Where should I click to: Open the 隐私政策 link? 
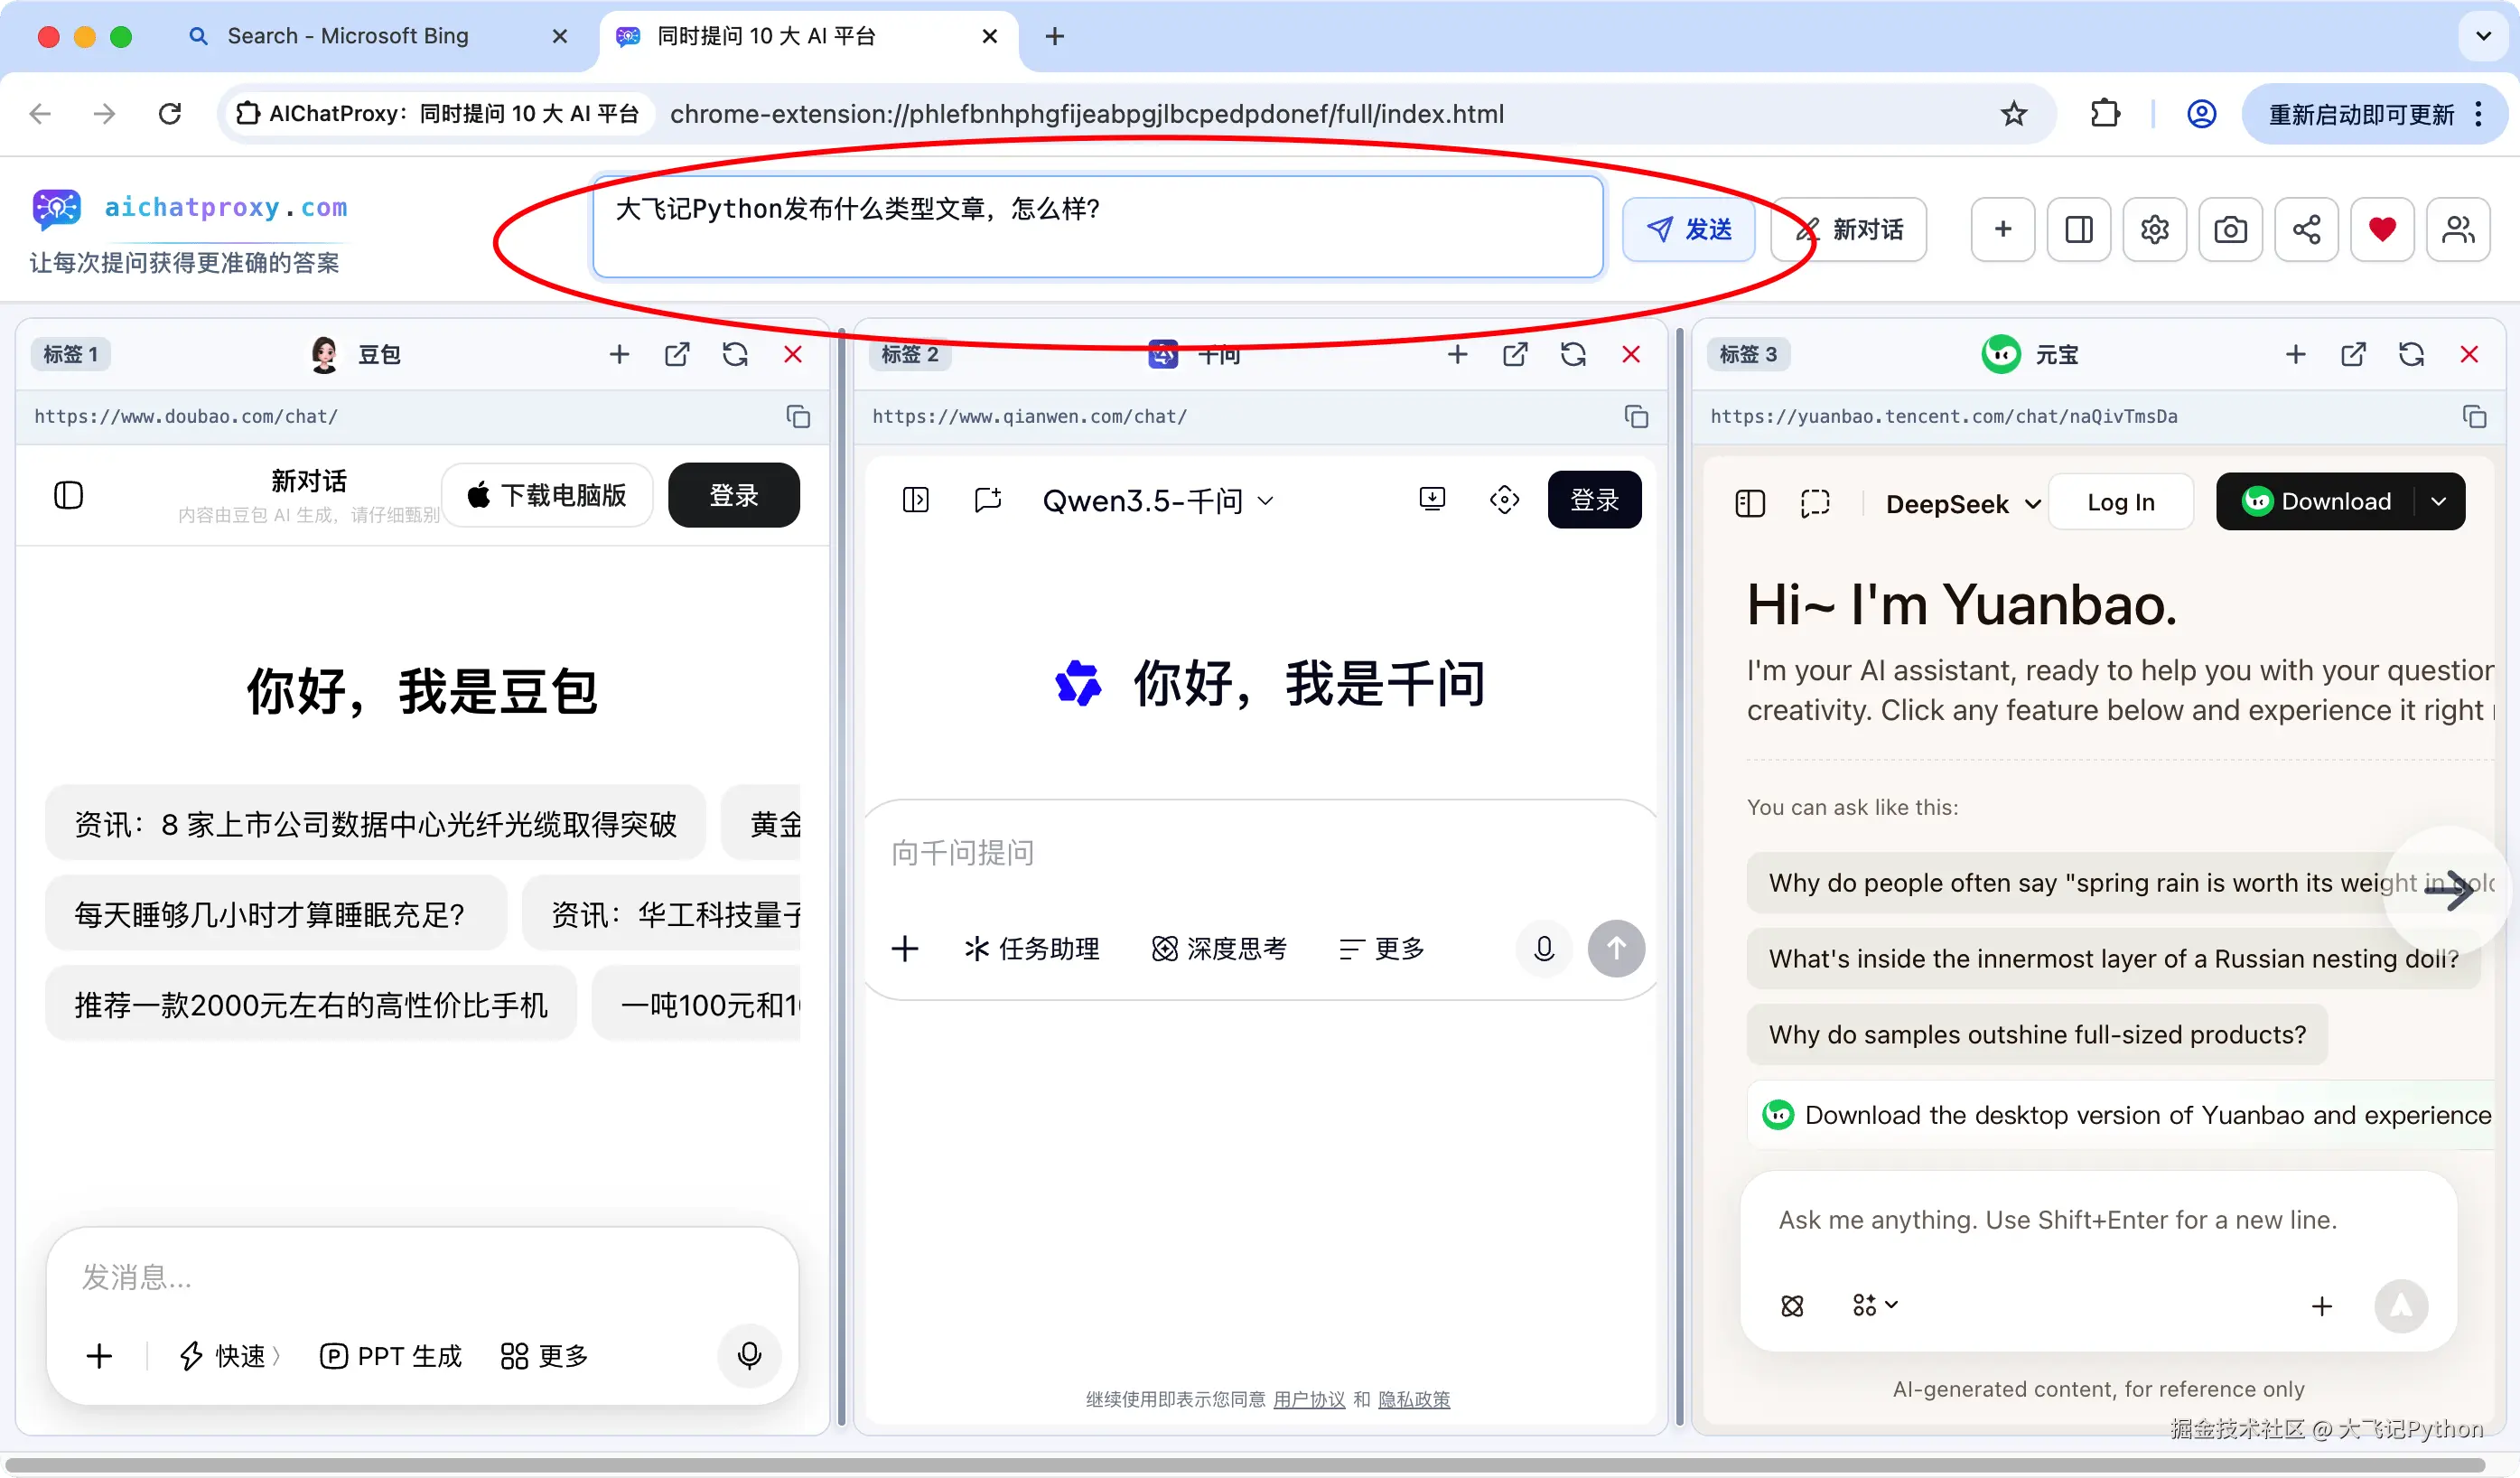coord(1413,1399)
